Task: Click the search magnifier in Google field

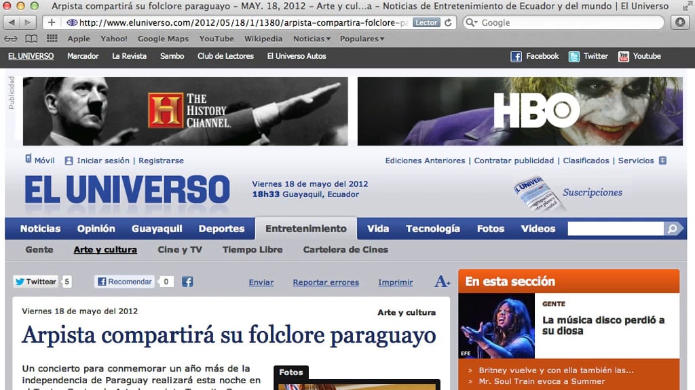Action: pos(471,22)
